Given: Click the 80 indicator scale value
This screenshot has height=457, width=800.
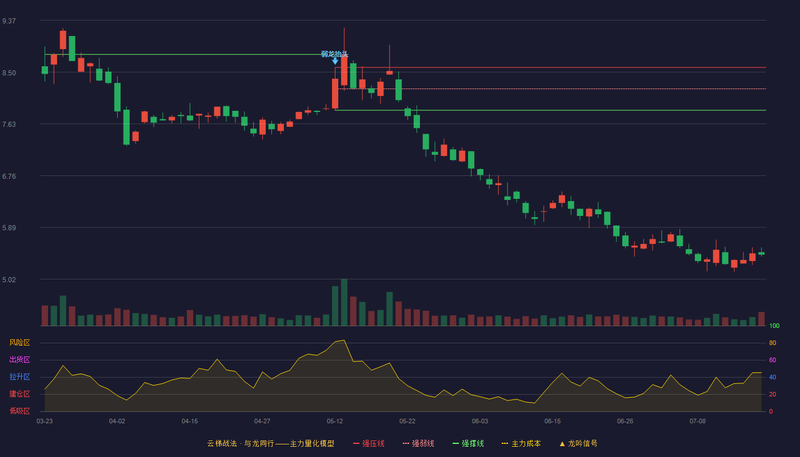Looking at the screenshot, I should [x=773, y=343].
